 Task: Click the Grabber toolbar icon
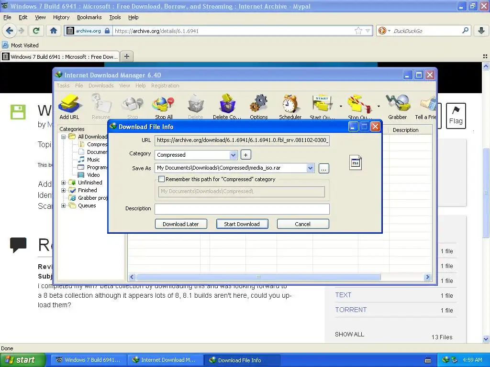[x=398, y=107]
